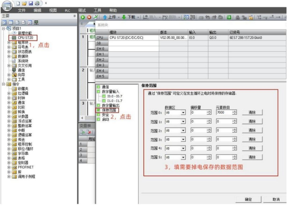Click the Save disk icon in quick toolbar
The image size is (287, 207).
click(x=31, y=3)
